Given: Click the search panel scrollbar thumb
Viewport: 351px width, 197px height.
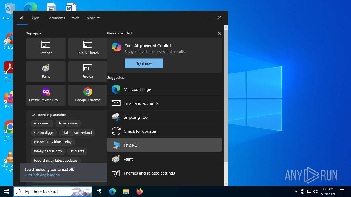Looking at the screenshot, I should pyautogui.click(x=226, y=96).
